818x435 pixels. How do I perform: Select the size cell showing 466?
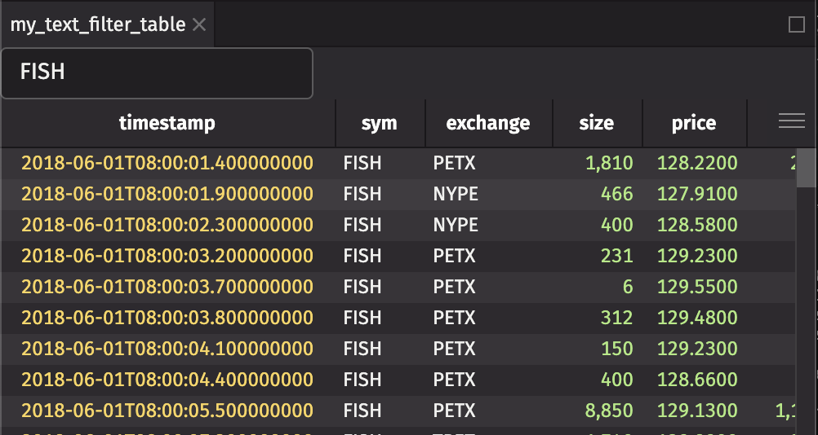pos(616,194)
